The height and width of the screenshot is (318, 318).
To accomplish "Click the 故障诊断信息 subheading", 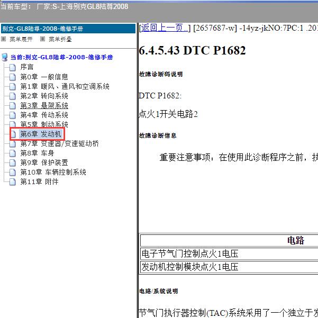I will (158, 135).
